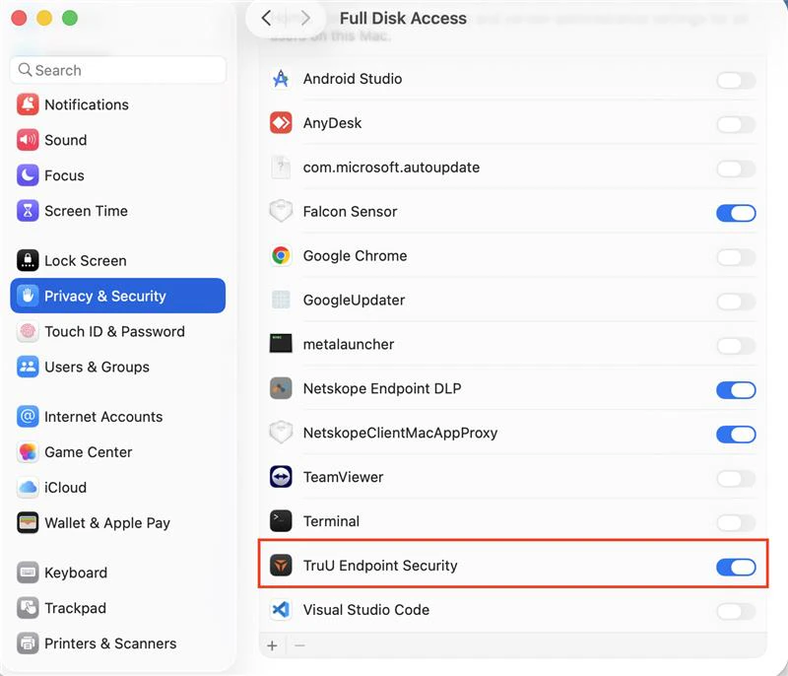This screenshot has width=788, height=676.
Task: Click the Terminal app icon
Action: 281,521
